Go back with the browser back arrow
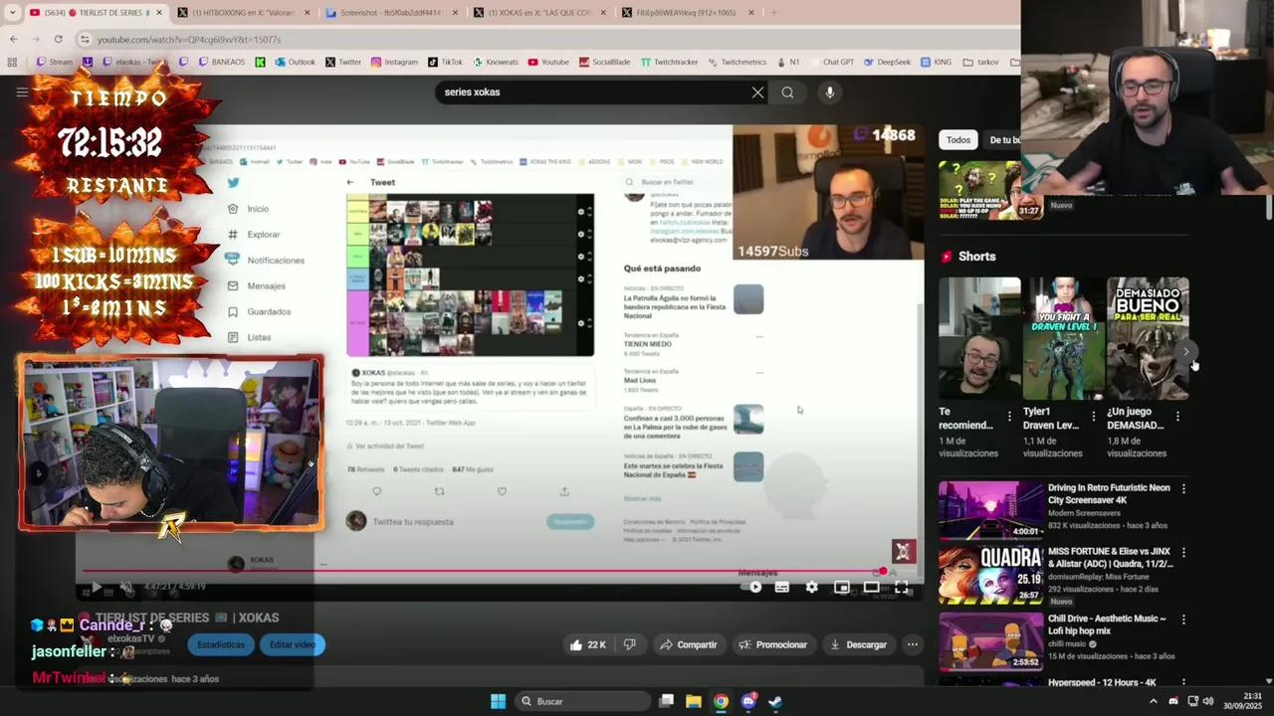This screenshot has width=1274, height=716. 13,39
